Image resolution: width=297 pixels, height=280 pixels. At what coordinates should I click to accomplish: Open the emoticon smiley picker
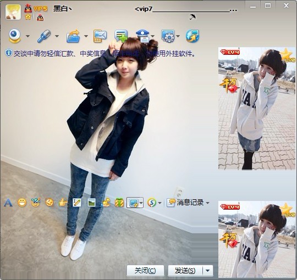22,203
